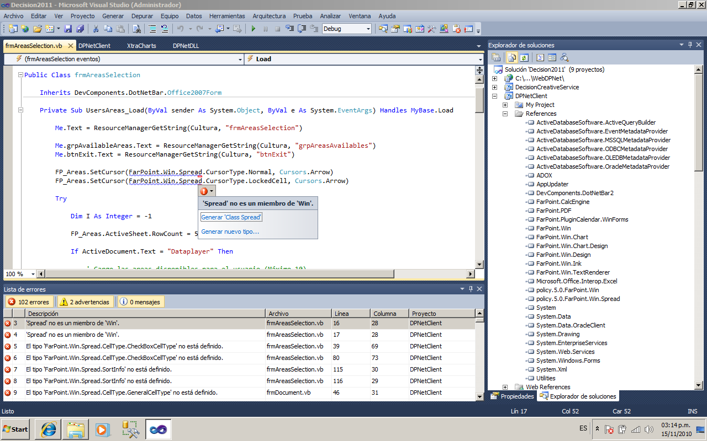Expand the DecisionCreativeService project node
The image size is (707, 441).
click(494, 87)
